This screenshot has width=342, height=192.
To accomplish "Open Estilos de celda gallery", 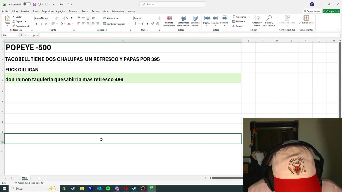I will pyautogui.click(x=195, y=21).
